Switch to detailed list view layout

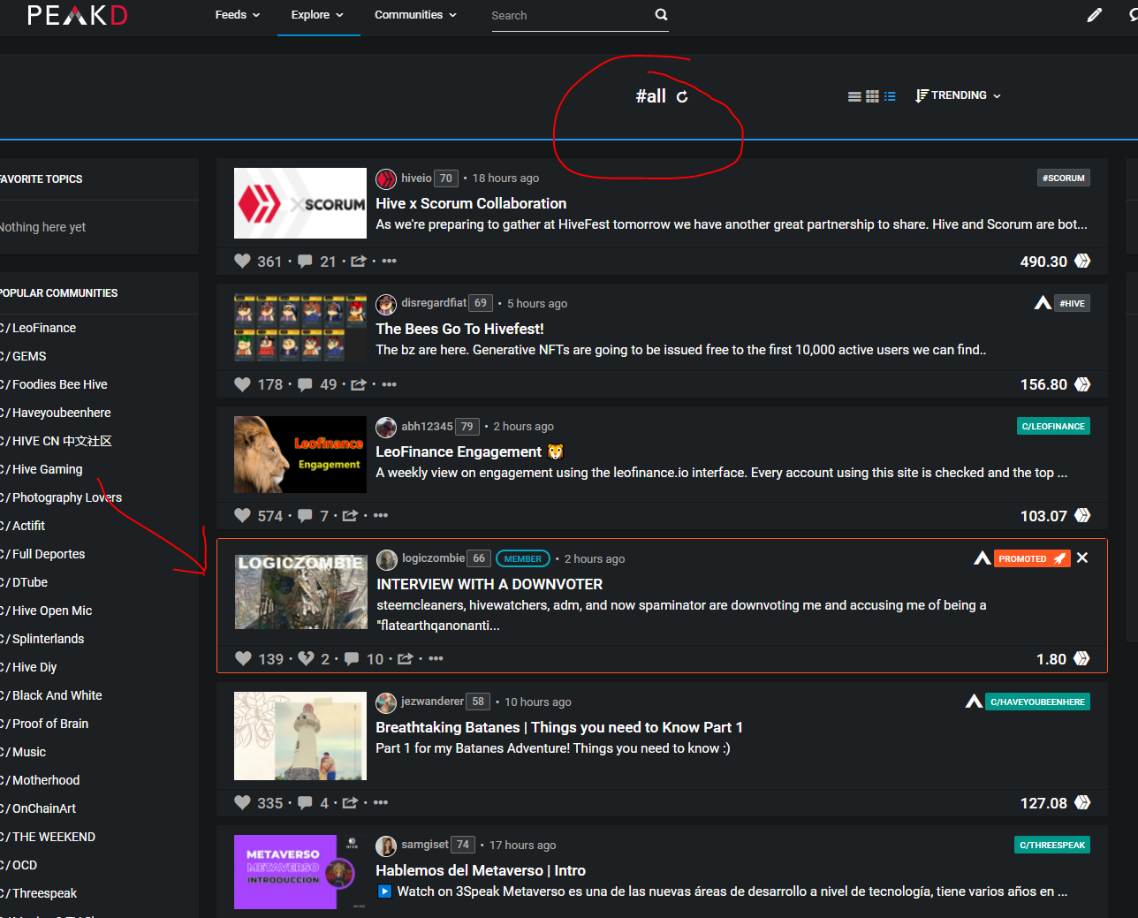890,96
